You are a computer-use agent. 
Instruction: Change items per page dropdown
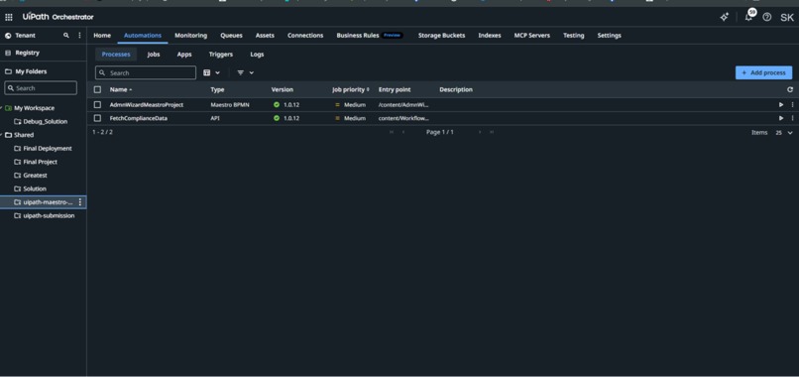(x=784, y=132)
